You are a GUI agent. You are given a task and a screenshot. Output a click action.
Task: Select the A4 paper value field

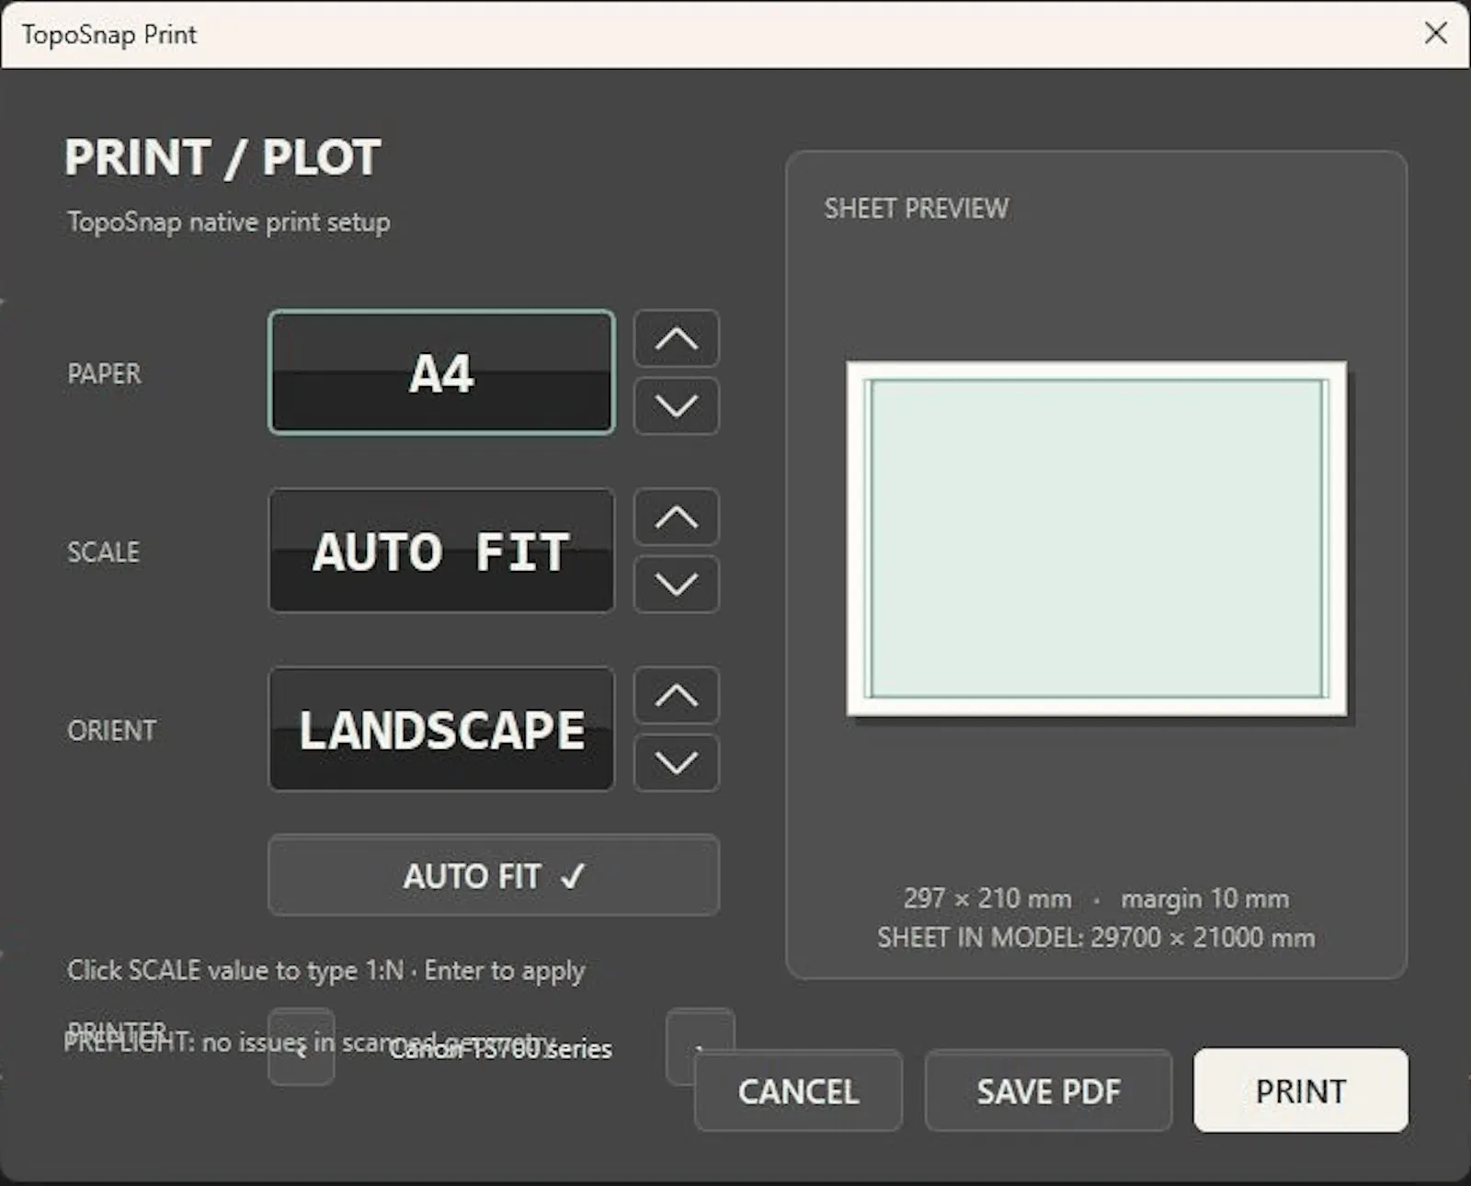(441, 372)
